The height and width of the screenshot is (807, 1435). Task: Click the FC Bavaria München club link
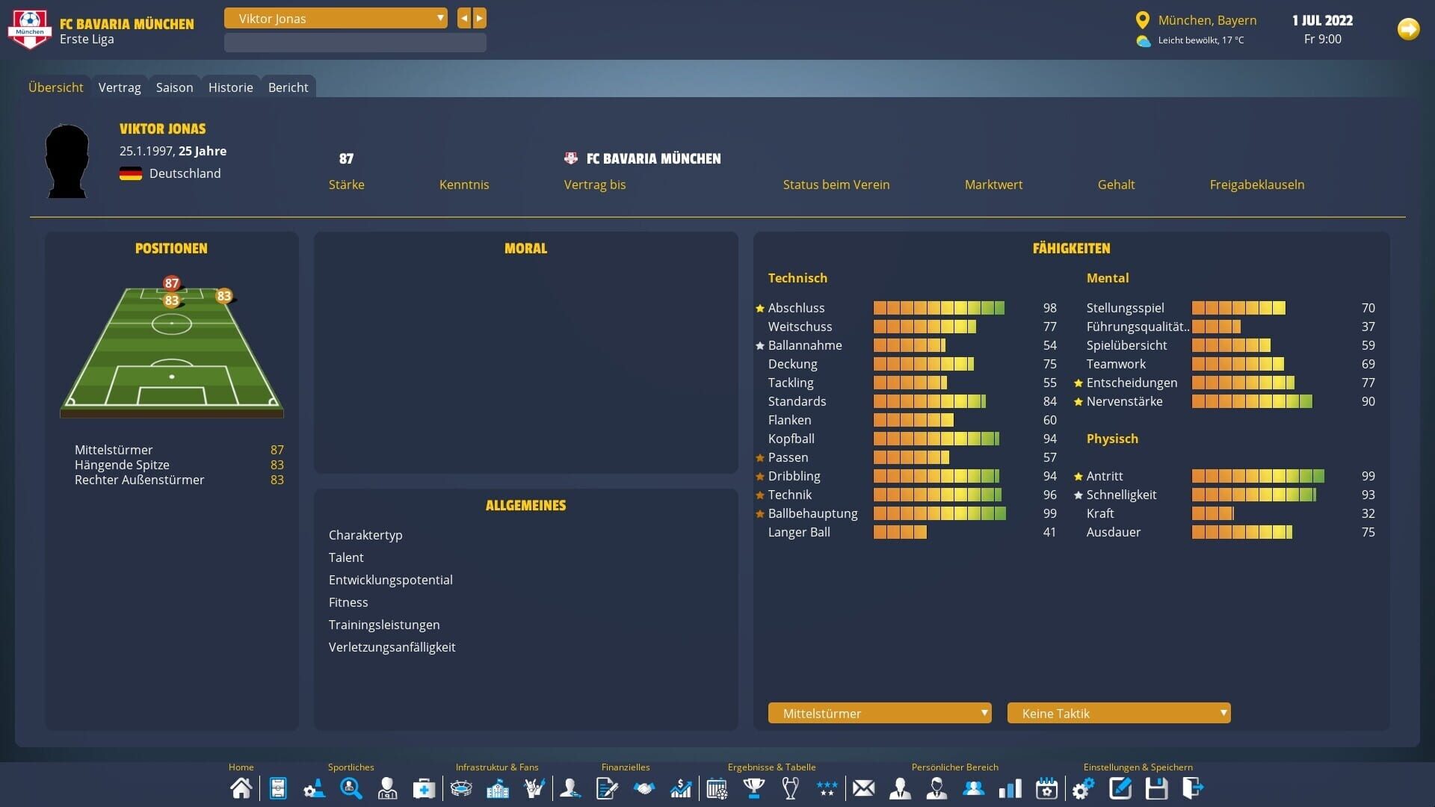pos(652,158)
